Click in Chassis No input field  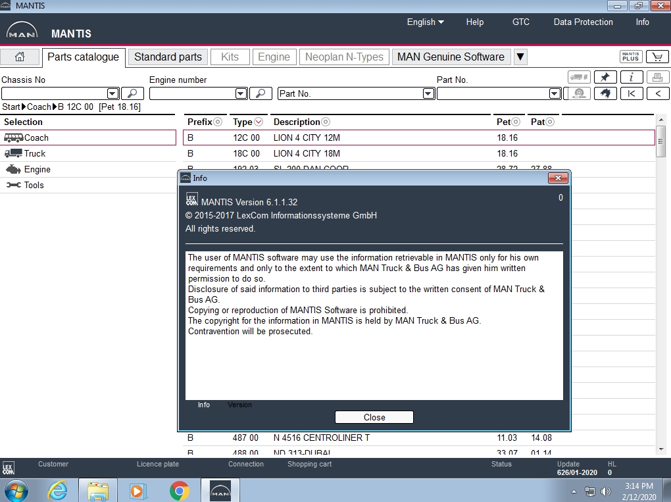coord(55,93)
